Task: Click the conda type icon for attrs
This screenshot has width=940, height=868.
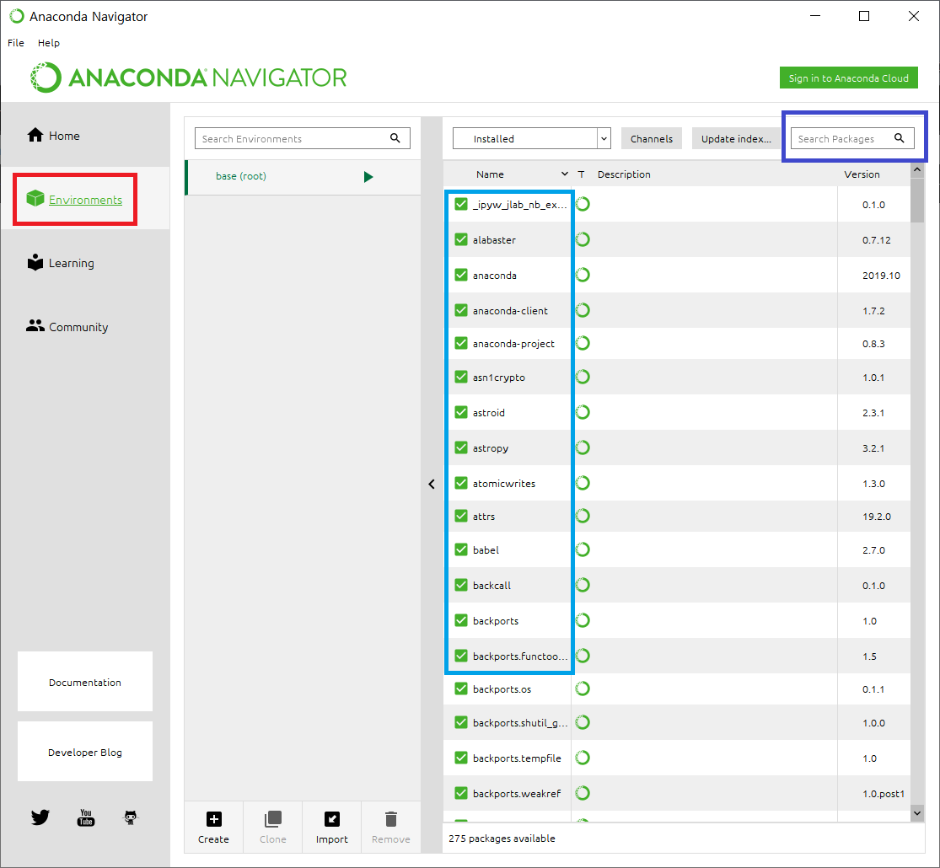Action: tap(583, 516)
